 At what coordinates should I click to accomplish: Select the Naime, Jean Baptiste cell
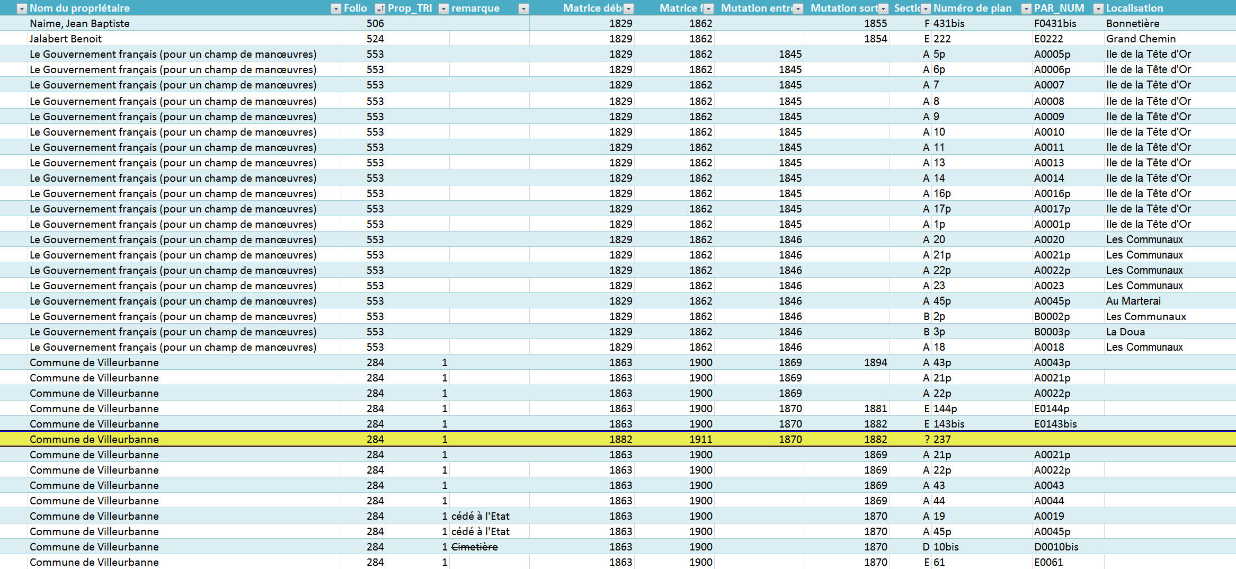[79, 23]
